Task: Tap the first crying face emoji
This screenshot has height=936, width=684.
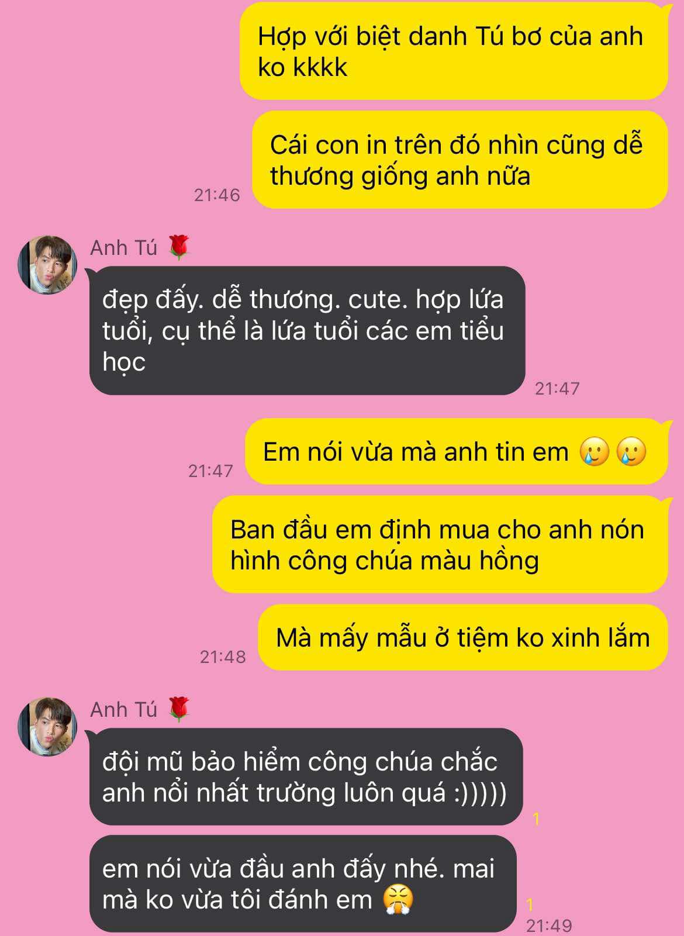Action: [x=595, y=452]
